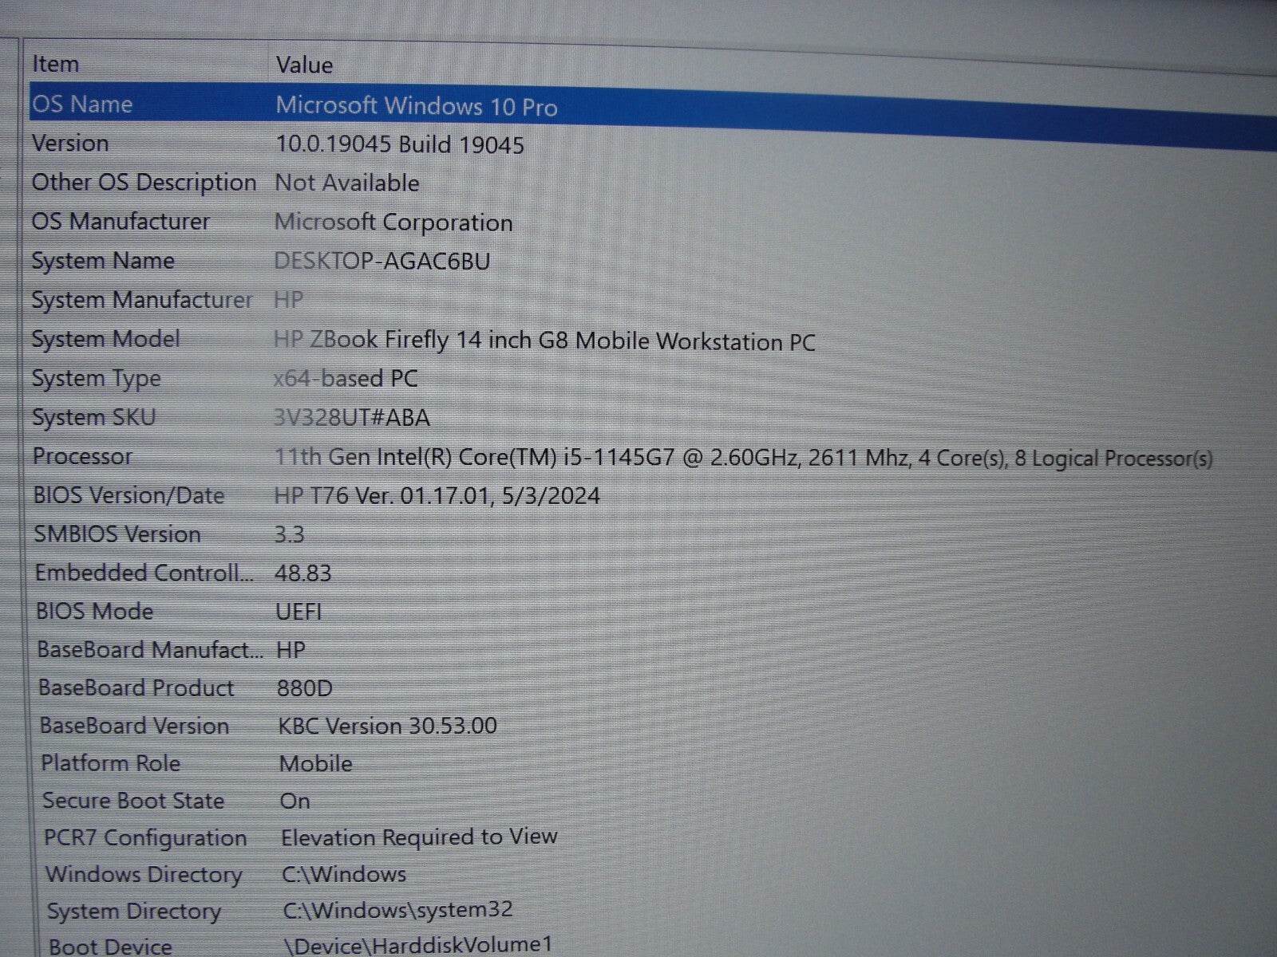This screenshot has width=1277, height=957.
Task: Click the Item column header
Action: click(54, 64)
